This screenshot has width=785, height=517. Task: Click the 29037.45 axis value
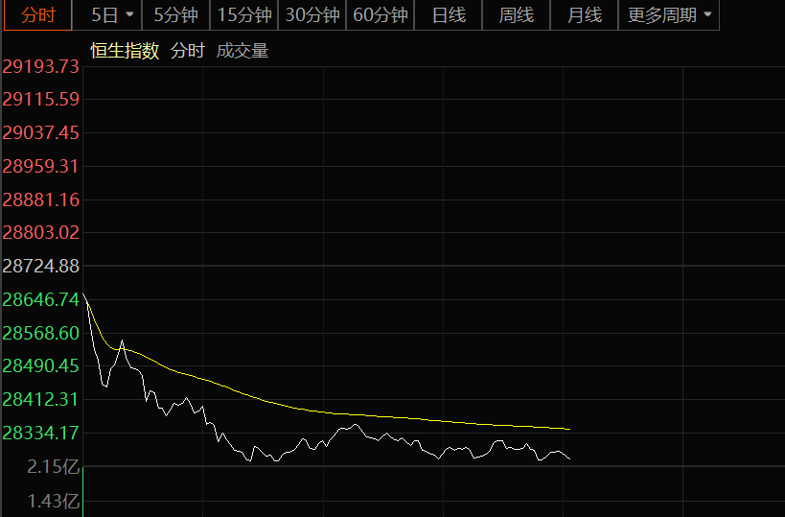[x=40, y=132]
